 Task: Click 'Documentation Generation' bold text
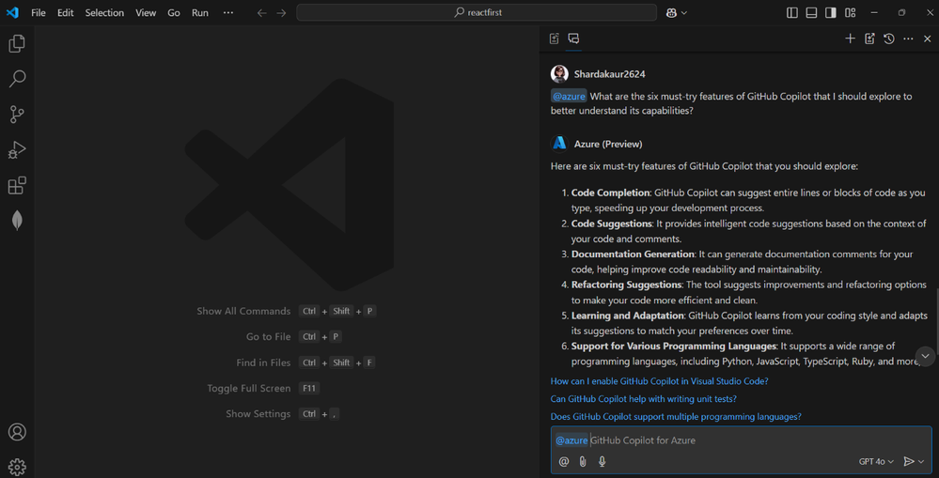633,254
